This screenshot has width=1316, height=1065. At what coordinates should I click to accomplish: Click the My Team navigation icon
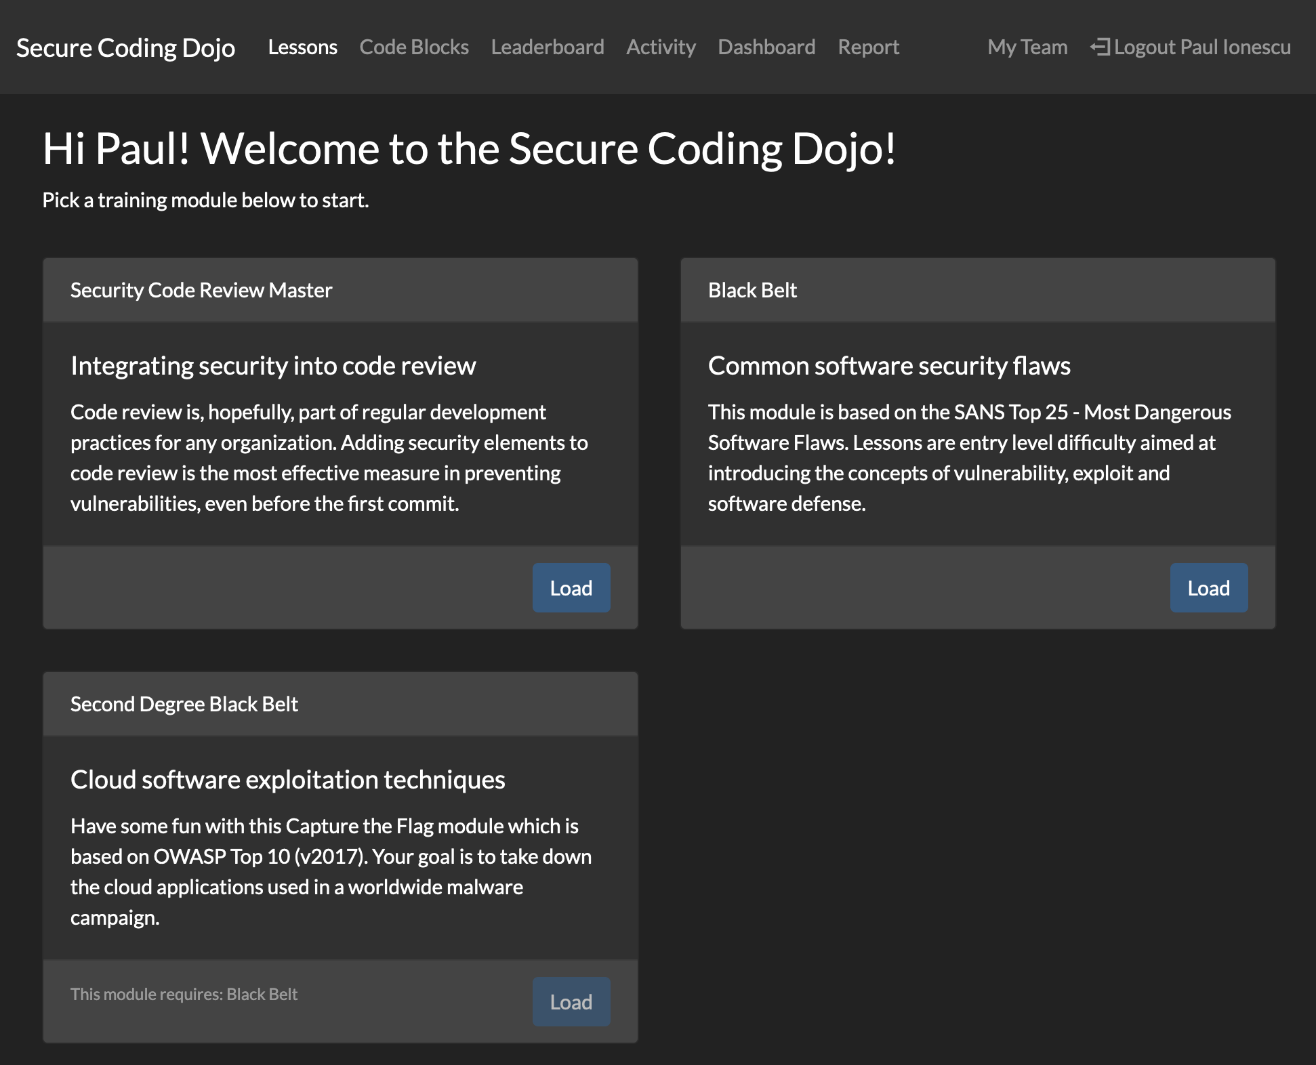click(x=1026, y=45)
